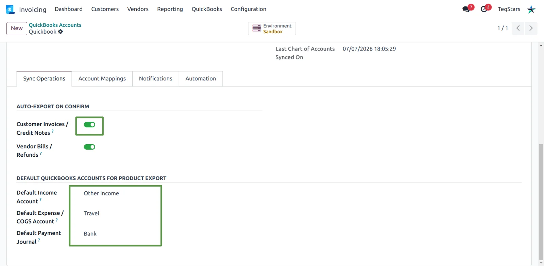Open the Configuration menu
This screenshot has height=266, width=544.
pyautogui.click(x=249, y=9)
